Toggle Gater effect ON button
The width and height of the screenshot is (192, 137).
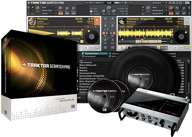(60, 13)
